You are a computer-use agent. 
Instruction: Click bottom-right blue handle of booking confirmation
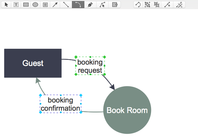coord(81,112)
